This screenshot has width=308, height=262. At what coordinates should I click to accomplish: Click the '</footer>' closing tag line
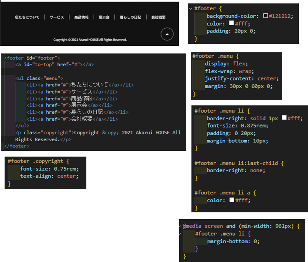click(17, 146)
